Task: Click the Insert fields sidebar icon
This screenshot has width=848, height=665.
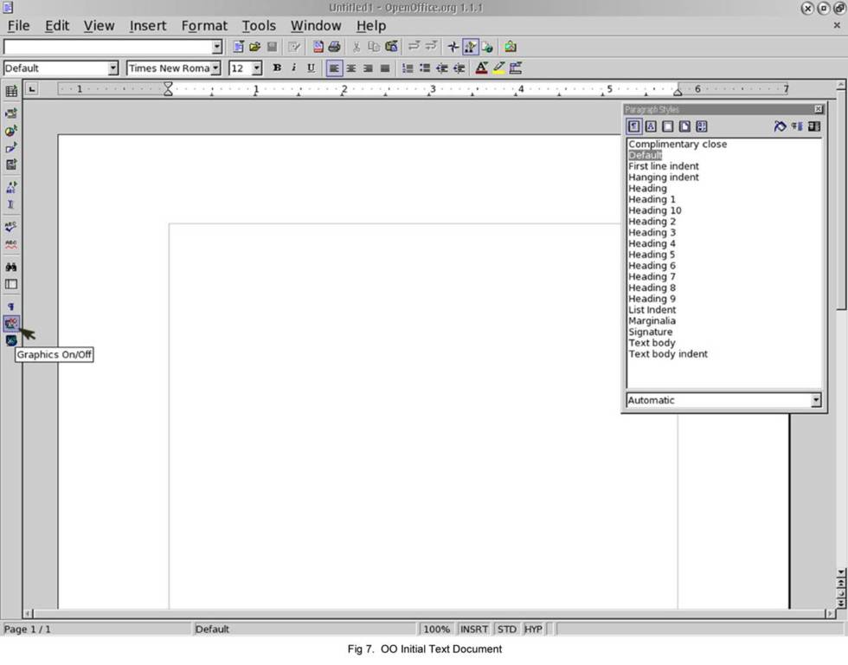Action: coord(11,113)
